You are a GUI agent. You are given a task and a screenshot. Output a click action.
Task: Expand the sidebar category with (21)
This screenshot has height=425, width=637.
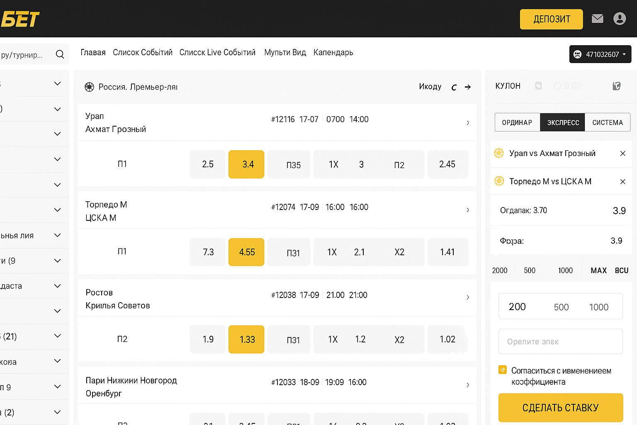tap(58, 336)
